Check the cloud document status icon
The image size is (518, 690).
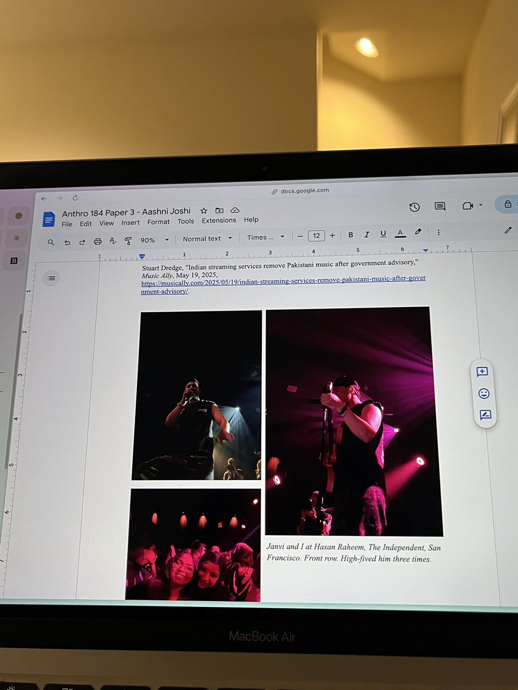click(235, 210)
